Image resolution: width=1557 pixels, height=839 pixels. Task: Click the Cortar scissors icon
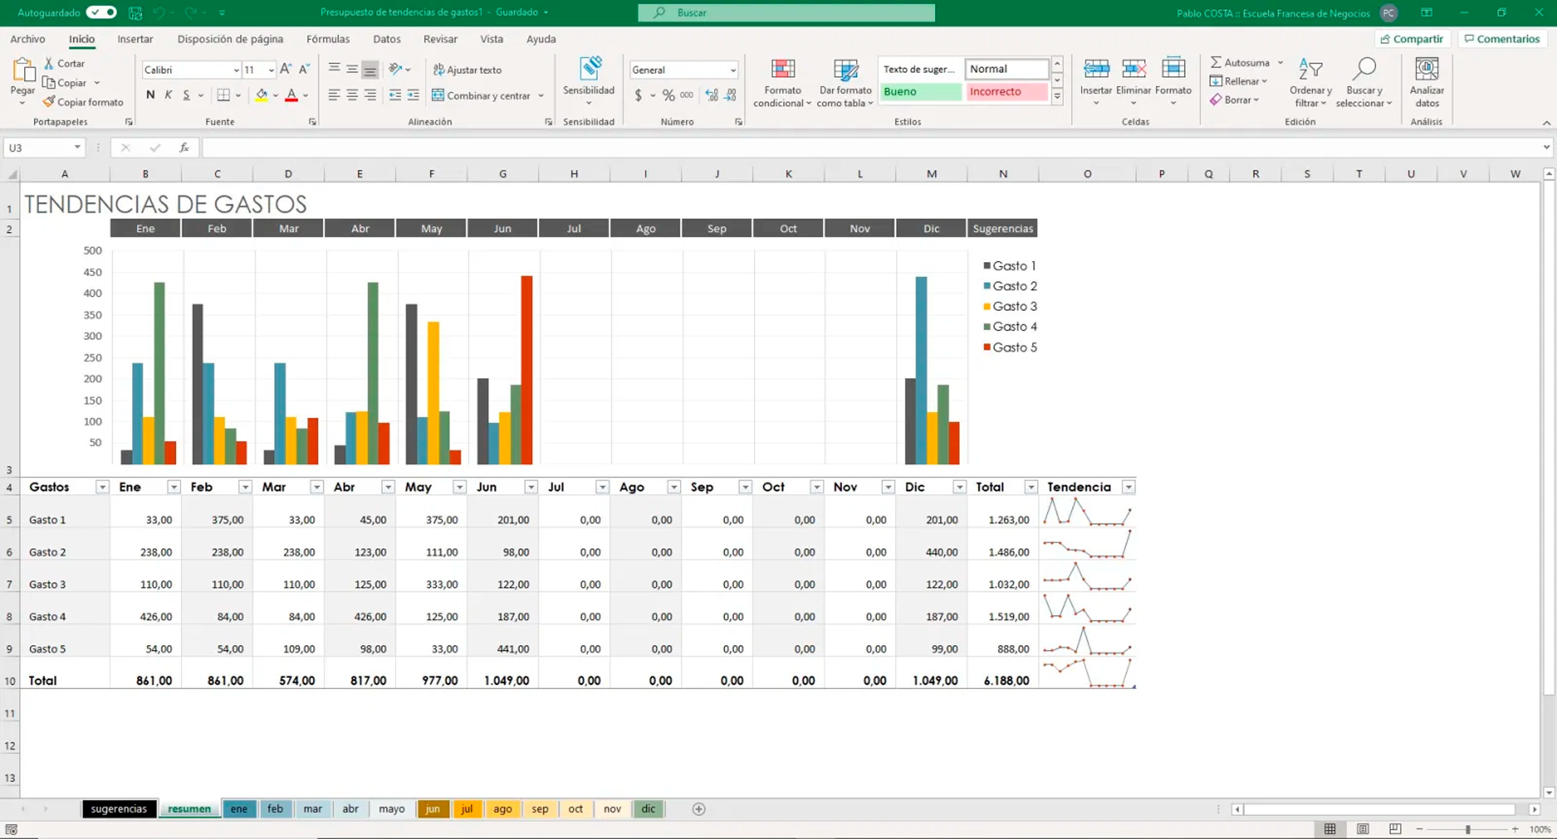coord(49,63)
